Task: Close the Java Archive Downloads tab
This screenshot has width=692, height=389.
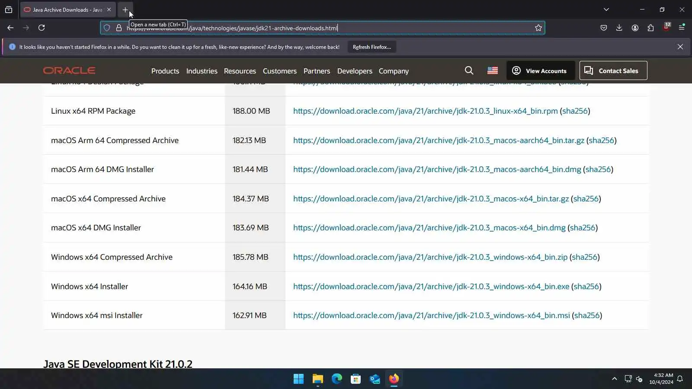Action: pyautogui.click(x=109, y=10)
